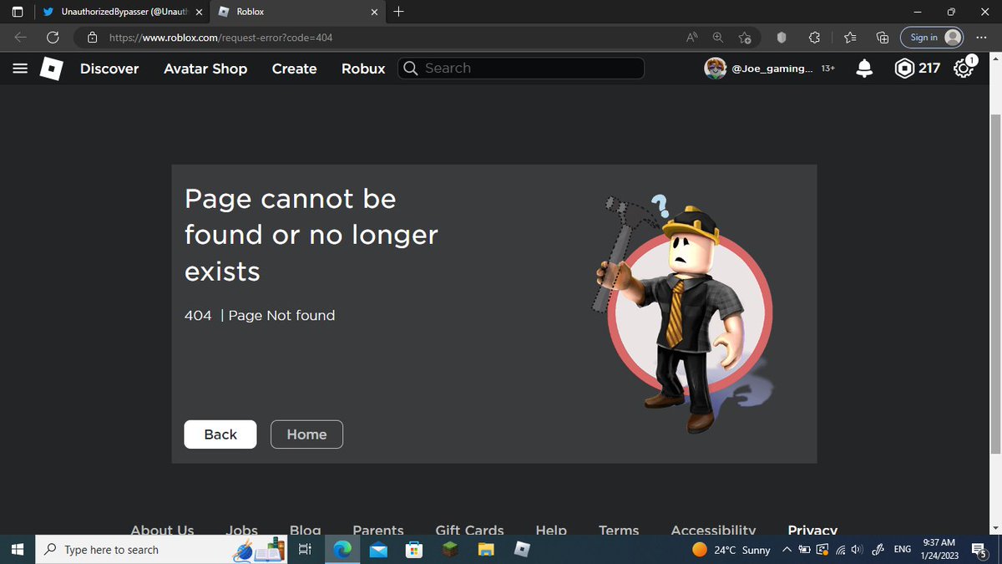The width and height of the screenshot is (1002, 564).
Task: Open the Roblox app on the taskbar
Action: [x=523, y=550]
